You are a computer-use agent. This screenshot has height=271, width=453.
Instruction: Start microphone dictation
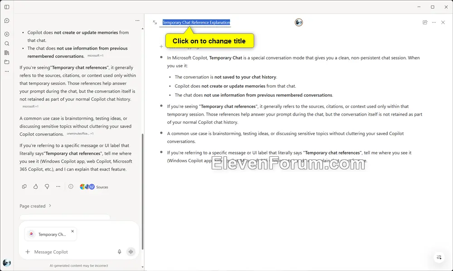click(x=119, y=252)
